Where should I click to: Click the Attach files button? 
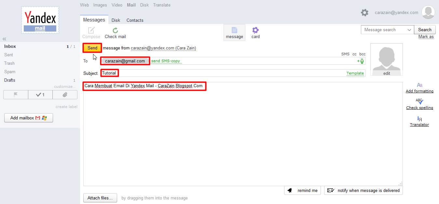pos(100,198)
